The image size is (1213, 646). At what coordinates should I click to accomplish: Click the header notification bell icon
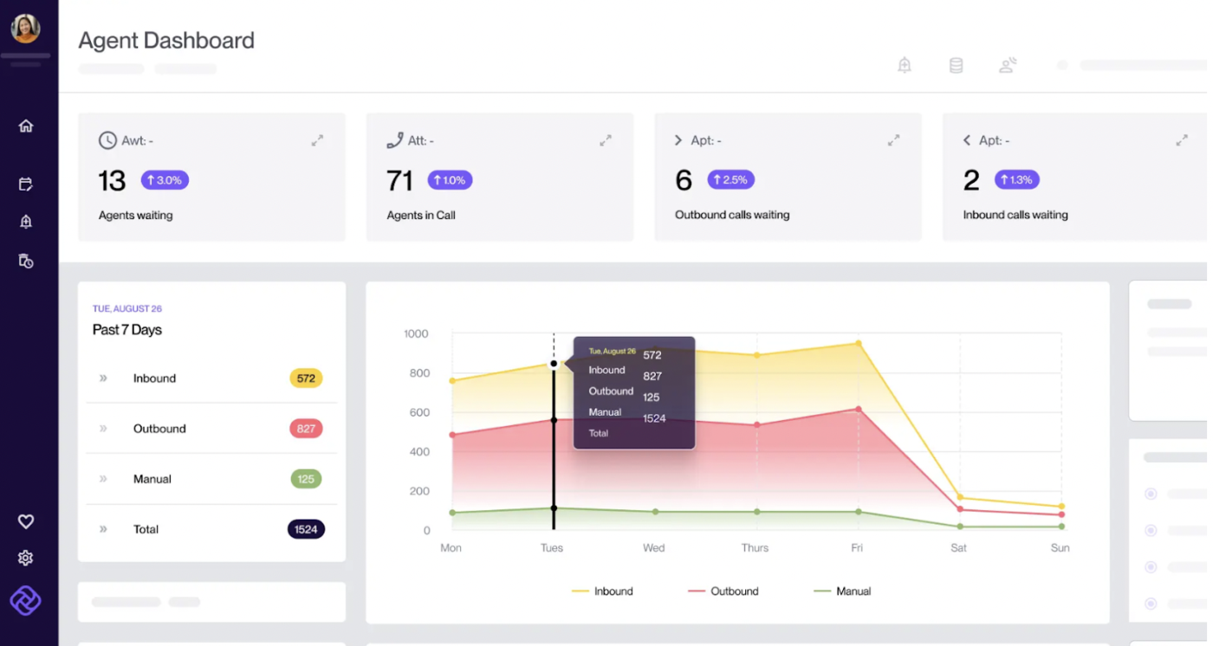click(x=905, y=65)
